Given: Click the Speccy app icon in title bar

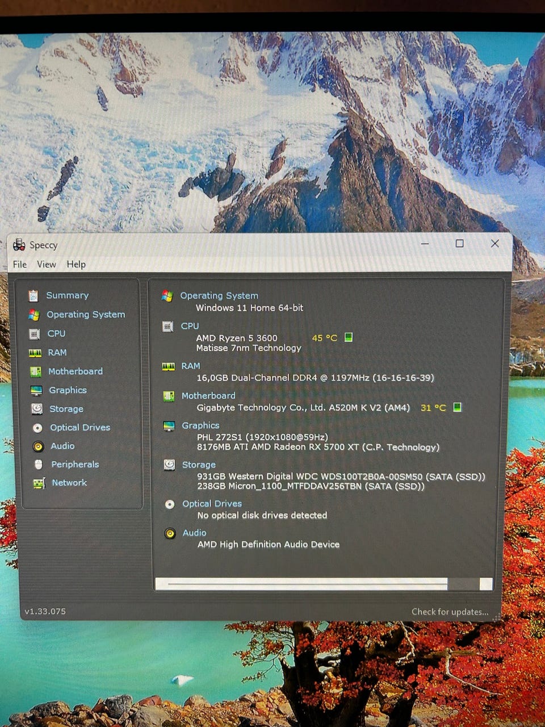Looking at the screenshot, I should 19,245.
